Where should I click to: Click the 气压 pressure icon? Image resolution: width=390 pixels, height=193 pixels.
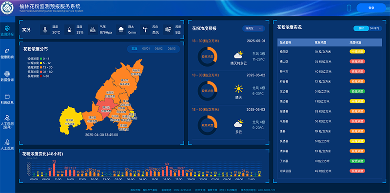93,30
